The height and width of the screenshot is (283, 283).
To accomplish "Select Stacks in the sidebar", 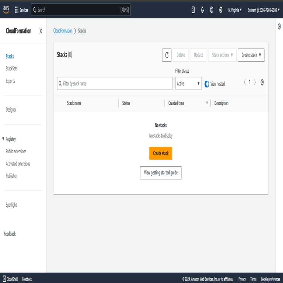I will pyautogui.click(x=10, y=56).
